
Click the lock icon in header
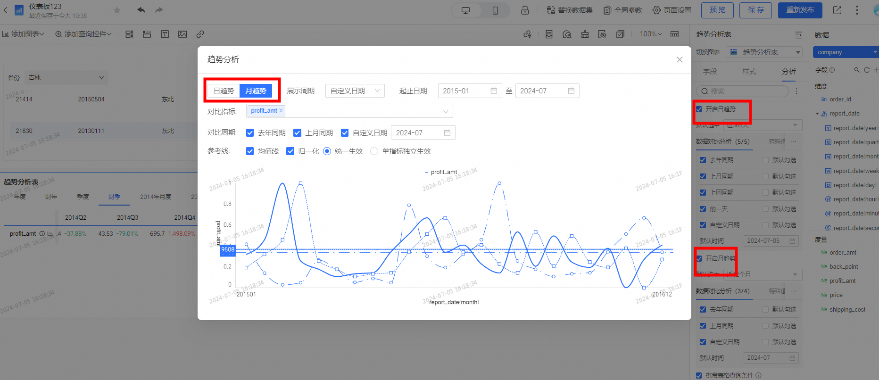point(525,10)
